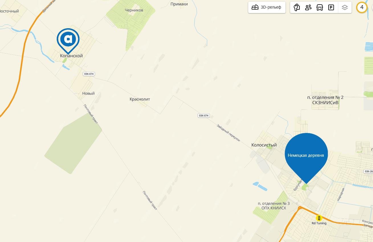This screenshot has width=373, height=242.
Task: Click п. отделения № 2 СКЗНИИСиВ label
Action: [325, 100]
